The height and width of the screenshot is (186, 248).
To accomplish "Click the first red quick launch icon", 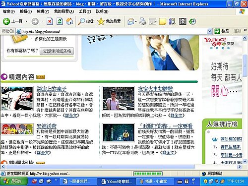I will 34,182.
